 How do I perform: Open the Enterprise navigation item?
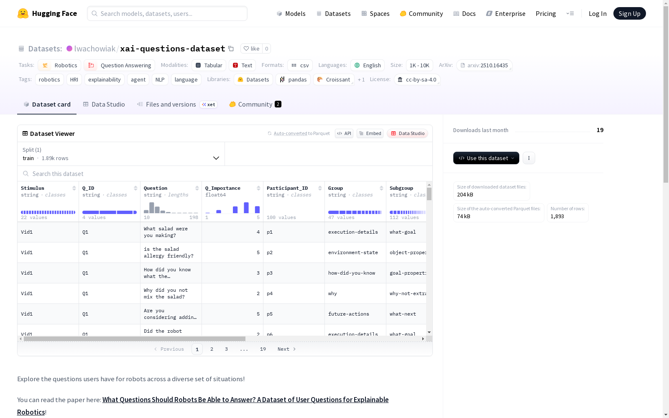(506, 13)
